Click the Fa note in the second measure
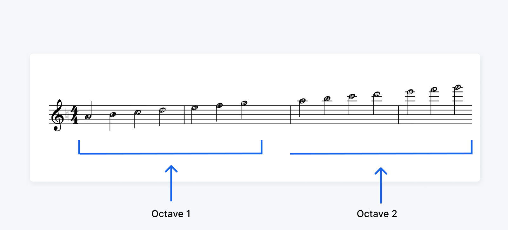 (x=219, y=105)
